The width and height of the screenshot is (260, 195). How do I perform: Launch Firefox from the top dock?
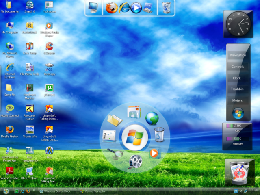pos(112,8)
